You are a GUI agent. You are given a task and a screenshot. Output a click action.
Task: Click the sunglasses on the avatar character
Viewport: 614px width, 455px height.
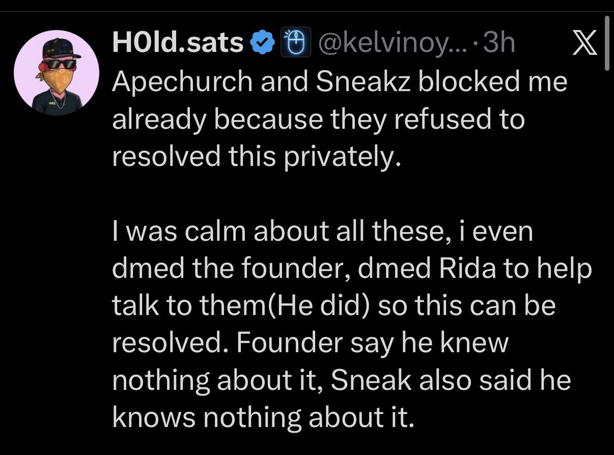61,64
